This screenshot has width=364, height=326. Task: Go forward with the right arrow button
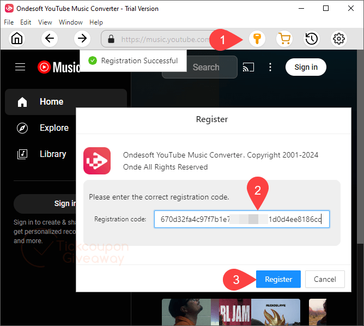pyautogui.click(x=82, y=39)
